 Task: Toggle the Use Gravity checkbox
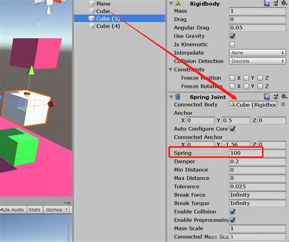232,36
